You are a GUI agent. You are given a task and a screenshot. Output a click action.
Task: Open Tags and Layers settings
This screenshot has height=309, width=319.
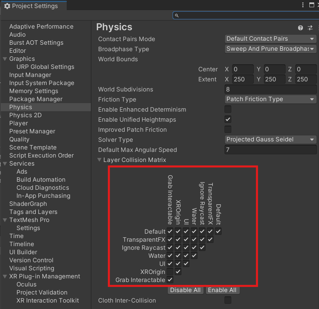pos(33,212)
